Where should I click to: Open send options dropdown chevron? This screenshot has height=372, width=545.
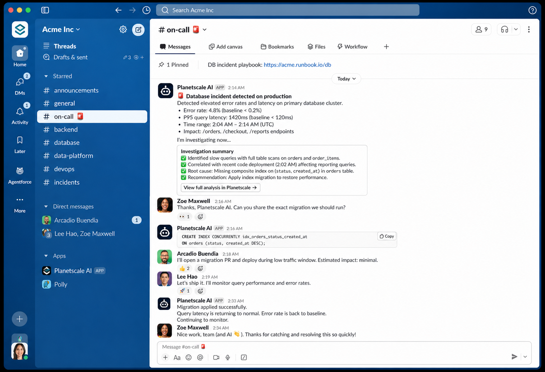(525, 357)
